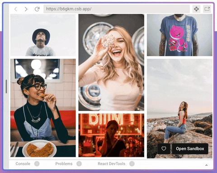Click the CodeSandbox logo icon beside the address bar
Image resolution: width=217 pixels, height=173 pixels.
click(x=196, y=9)
